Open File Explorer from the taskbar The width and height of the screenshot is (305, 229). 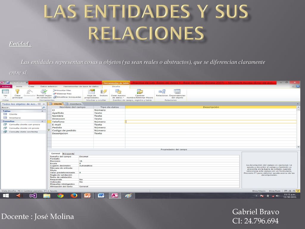pyautogui.click(x=47, y=196)
